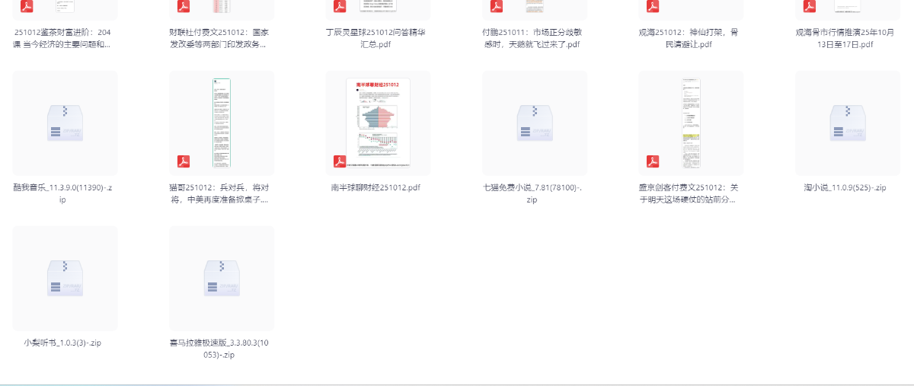Click the 丁辰灵星球251012问答精华汇总.pdf file name
The height and width of the screenshot is (386, 914).
(x=378, y=38)
